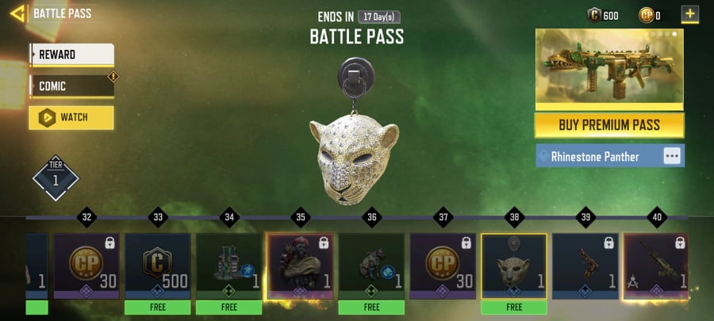Click Buy Premium Pass button
The width and height of the screenshot is (714, 321).
(x=609, y=125)
